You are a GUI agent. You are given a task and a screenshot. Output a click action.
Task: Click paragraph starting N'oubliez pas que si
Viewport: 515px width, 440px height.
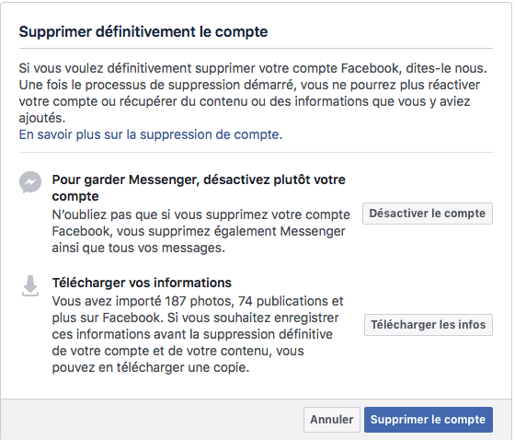pos(201,231)
